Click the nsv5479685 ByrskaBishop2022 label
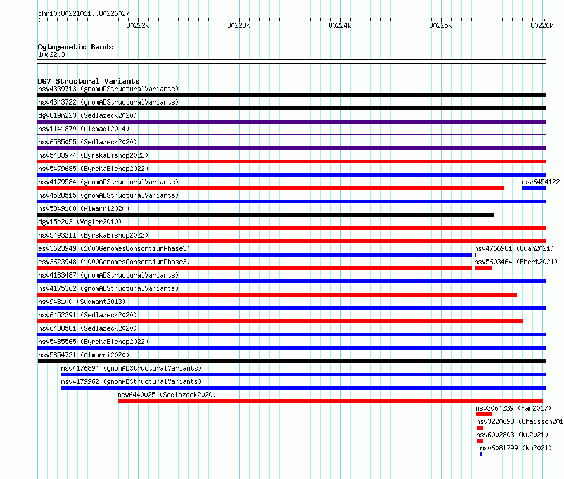 tap(93, 169)
